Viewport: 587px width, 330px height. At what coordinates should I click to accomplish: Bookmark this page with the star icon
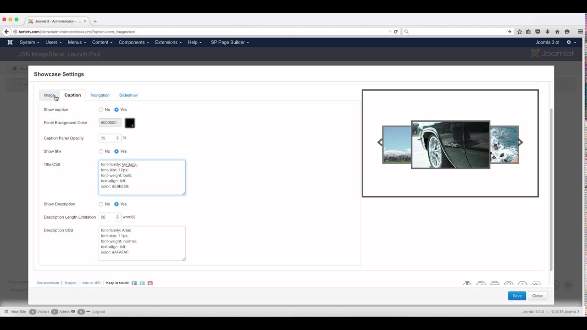click(520, 32)
